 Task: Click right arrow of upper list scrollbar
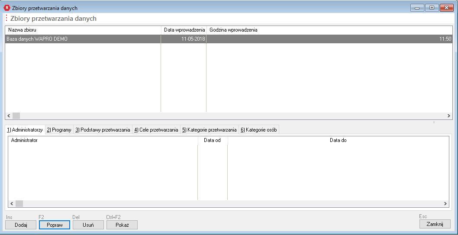pyautogui.click(x=449, y=116)
